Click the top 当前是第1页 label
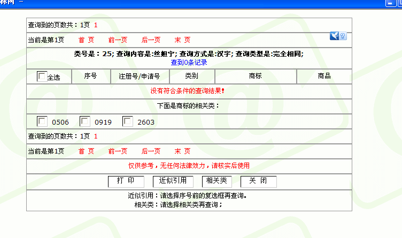 (x=46, y=40)
